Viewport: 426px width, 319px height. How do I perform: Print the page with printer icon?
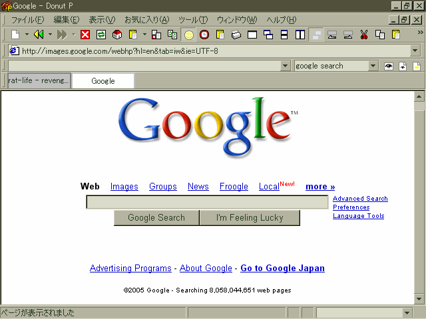236,35
